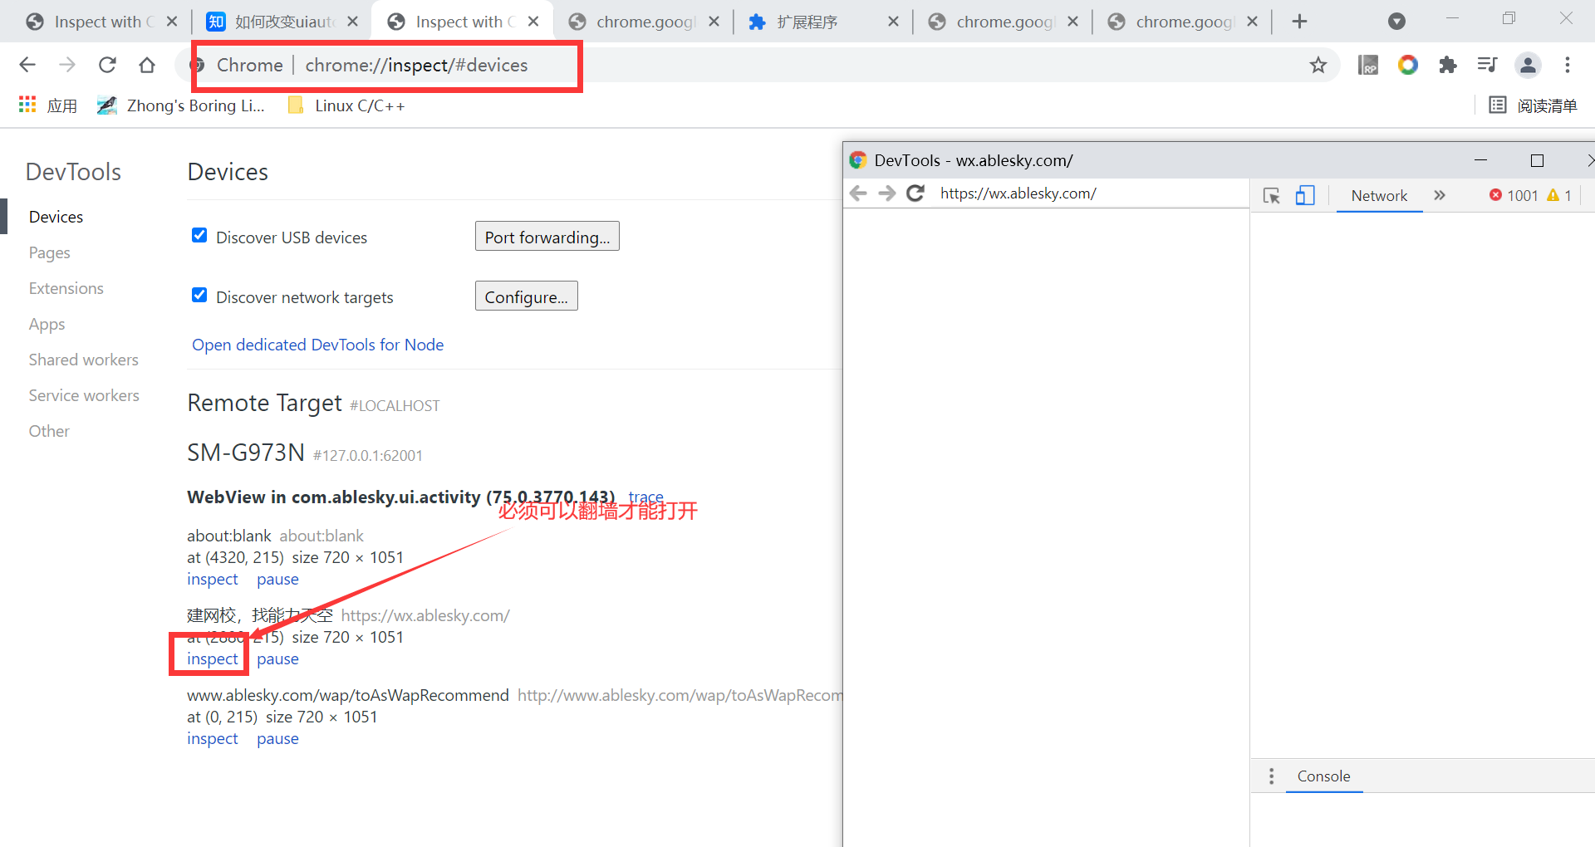This screenshot has height=847, width=1595.
Task: Go forward in the DevTools screencast toolbar
Action: click(x=887, y=193)
